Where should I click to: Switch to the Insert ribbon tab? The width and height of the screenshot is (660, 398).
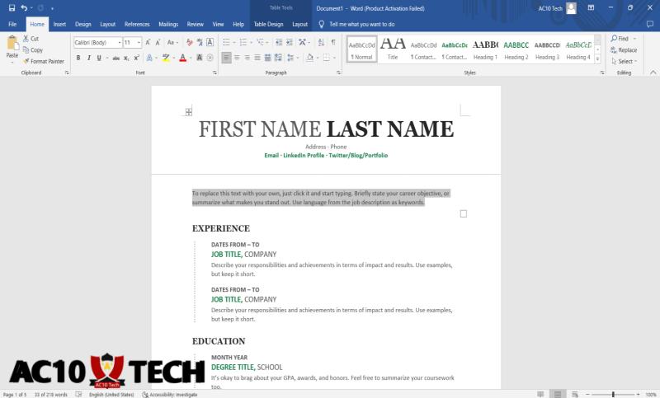coord(59,25)
